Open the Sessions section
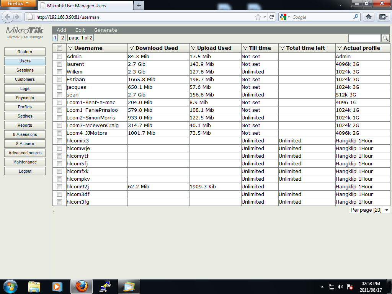Image resolution: width=392 pixels, height=294 pixels. coord(25,70)
